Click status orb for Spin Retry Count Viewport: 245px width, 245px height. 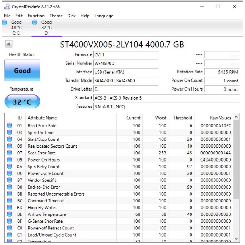tap(9, 167)
